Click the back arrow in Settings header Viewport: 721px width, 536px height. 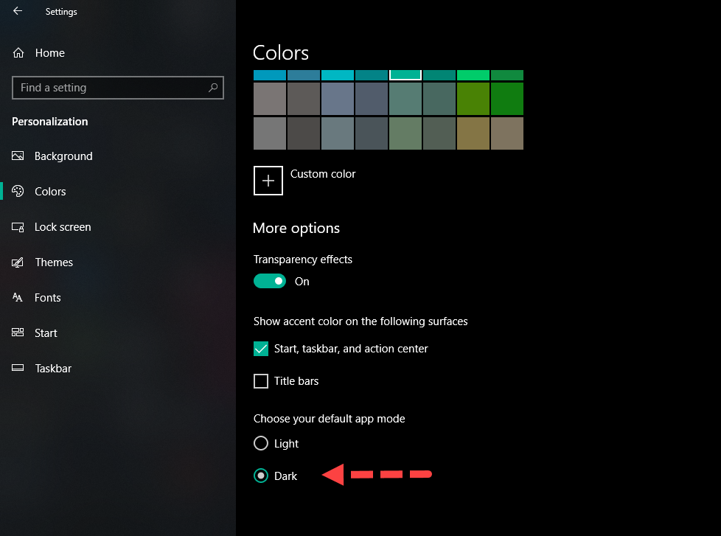pos(18,11)
